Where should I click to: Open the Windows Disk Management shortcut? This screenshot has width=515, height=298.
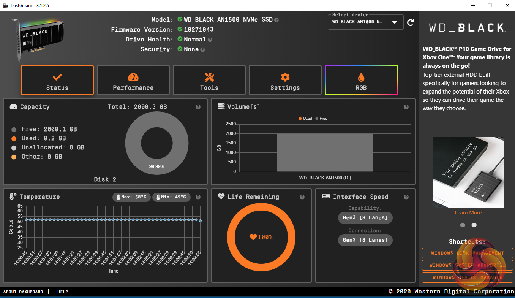click(467, 253)
